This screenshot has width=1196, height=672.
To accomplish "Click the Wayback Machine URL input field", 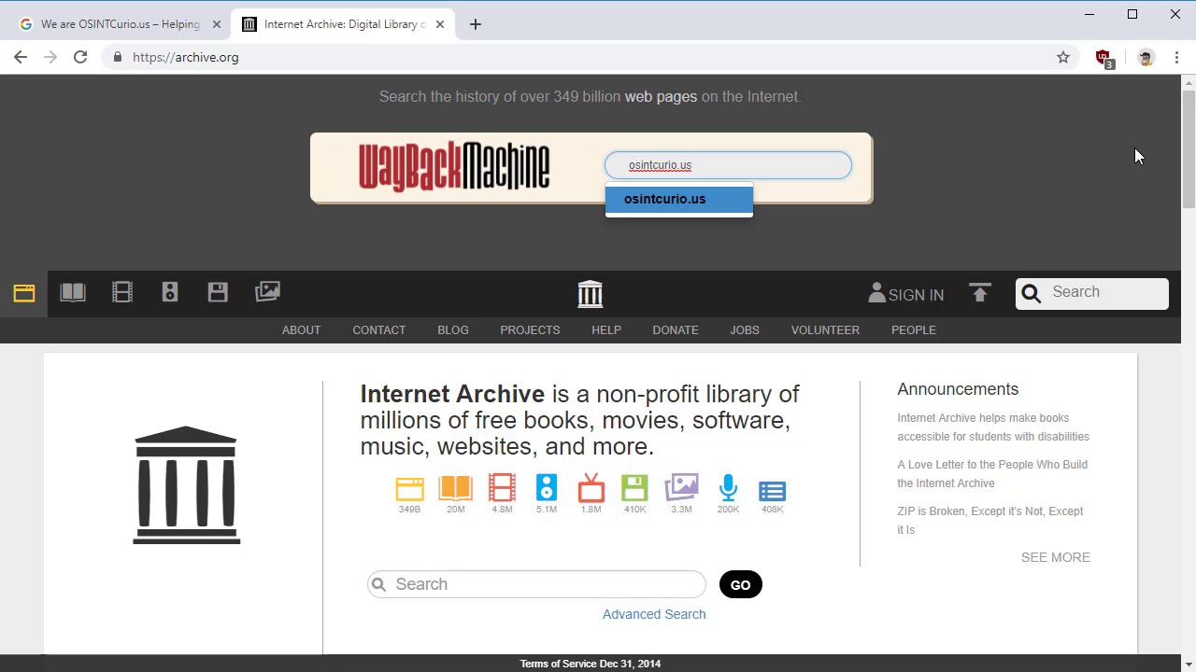I will 728,165.
